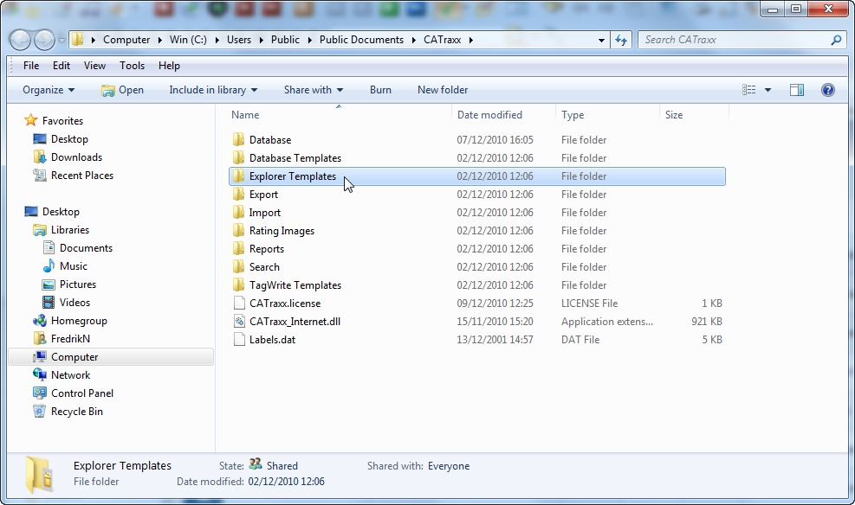Click the Back navigation arrow button
The image size is (855, 505).
click(x=20, y=40)
